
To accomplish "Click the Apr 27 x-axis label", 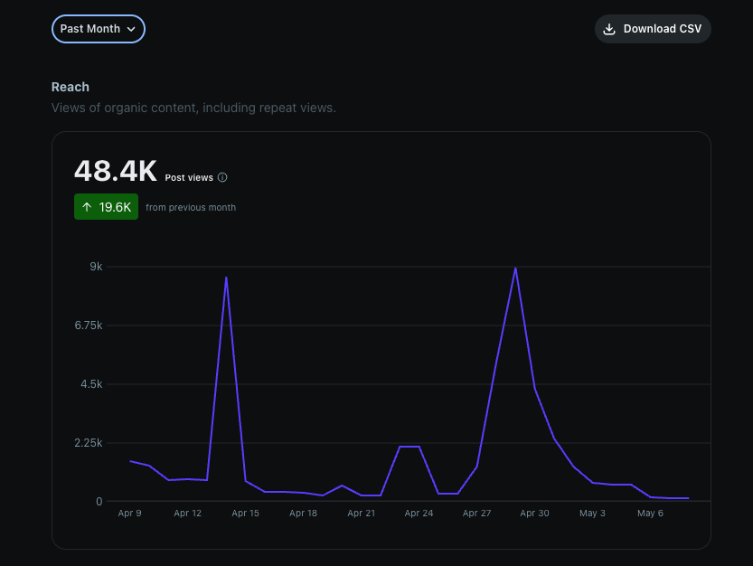I will click(x=477, y=514).
